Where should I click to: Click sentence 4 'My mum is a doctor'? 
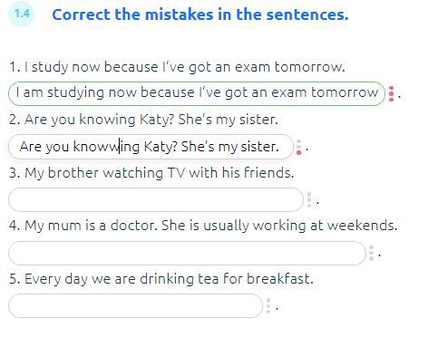coord(92,226)
